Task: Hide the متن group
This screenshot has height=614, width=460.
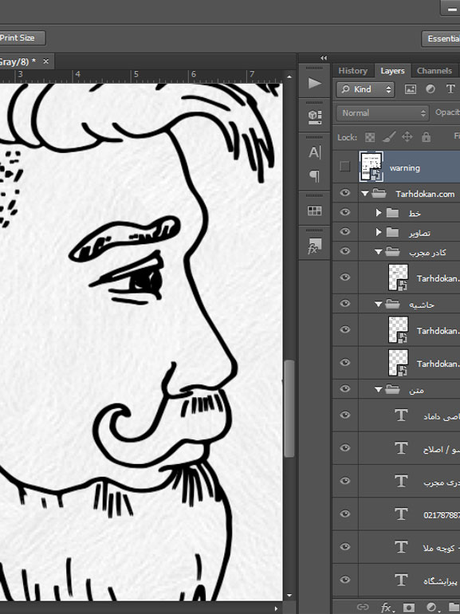Action: coord(345,388)
